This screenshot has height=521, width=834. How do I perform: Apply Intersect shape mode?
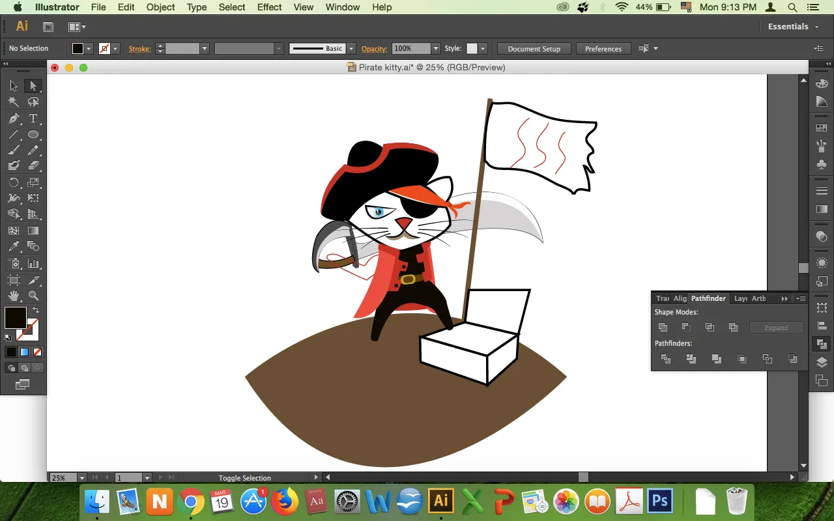coord(710,328)
